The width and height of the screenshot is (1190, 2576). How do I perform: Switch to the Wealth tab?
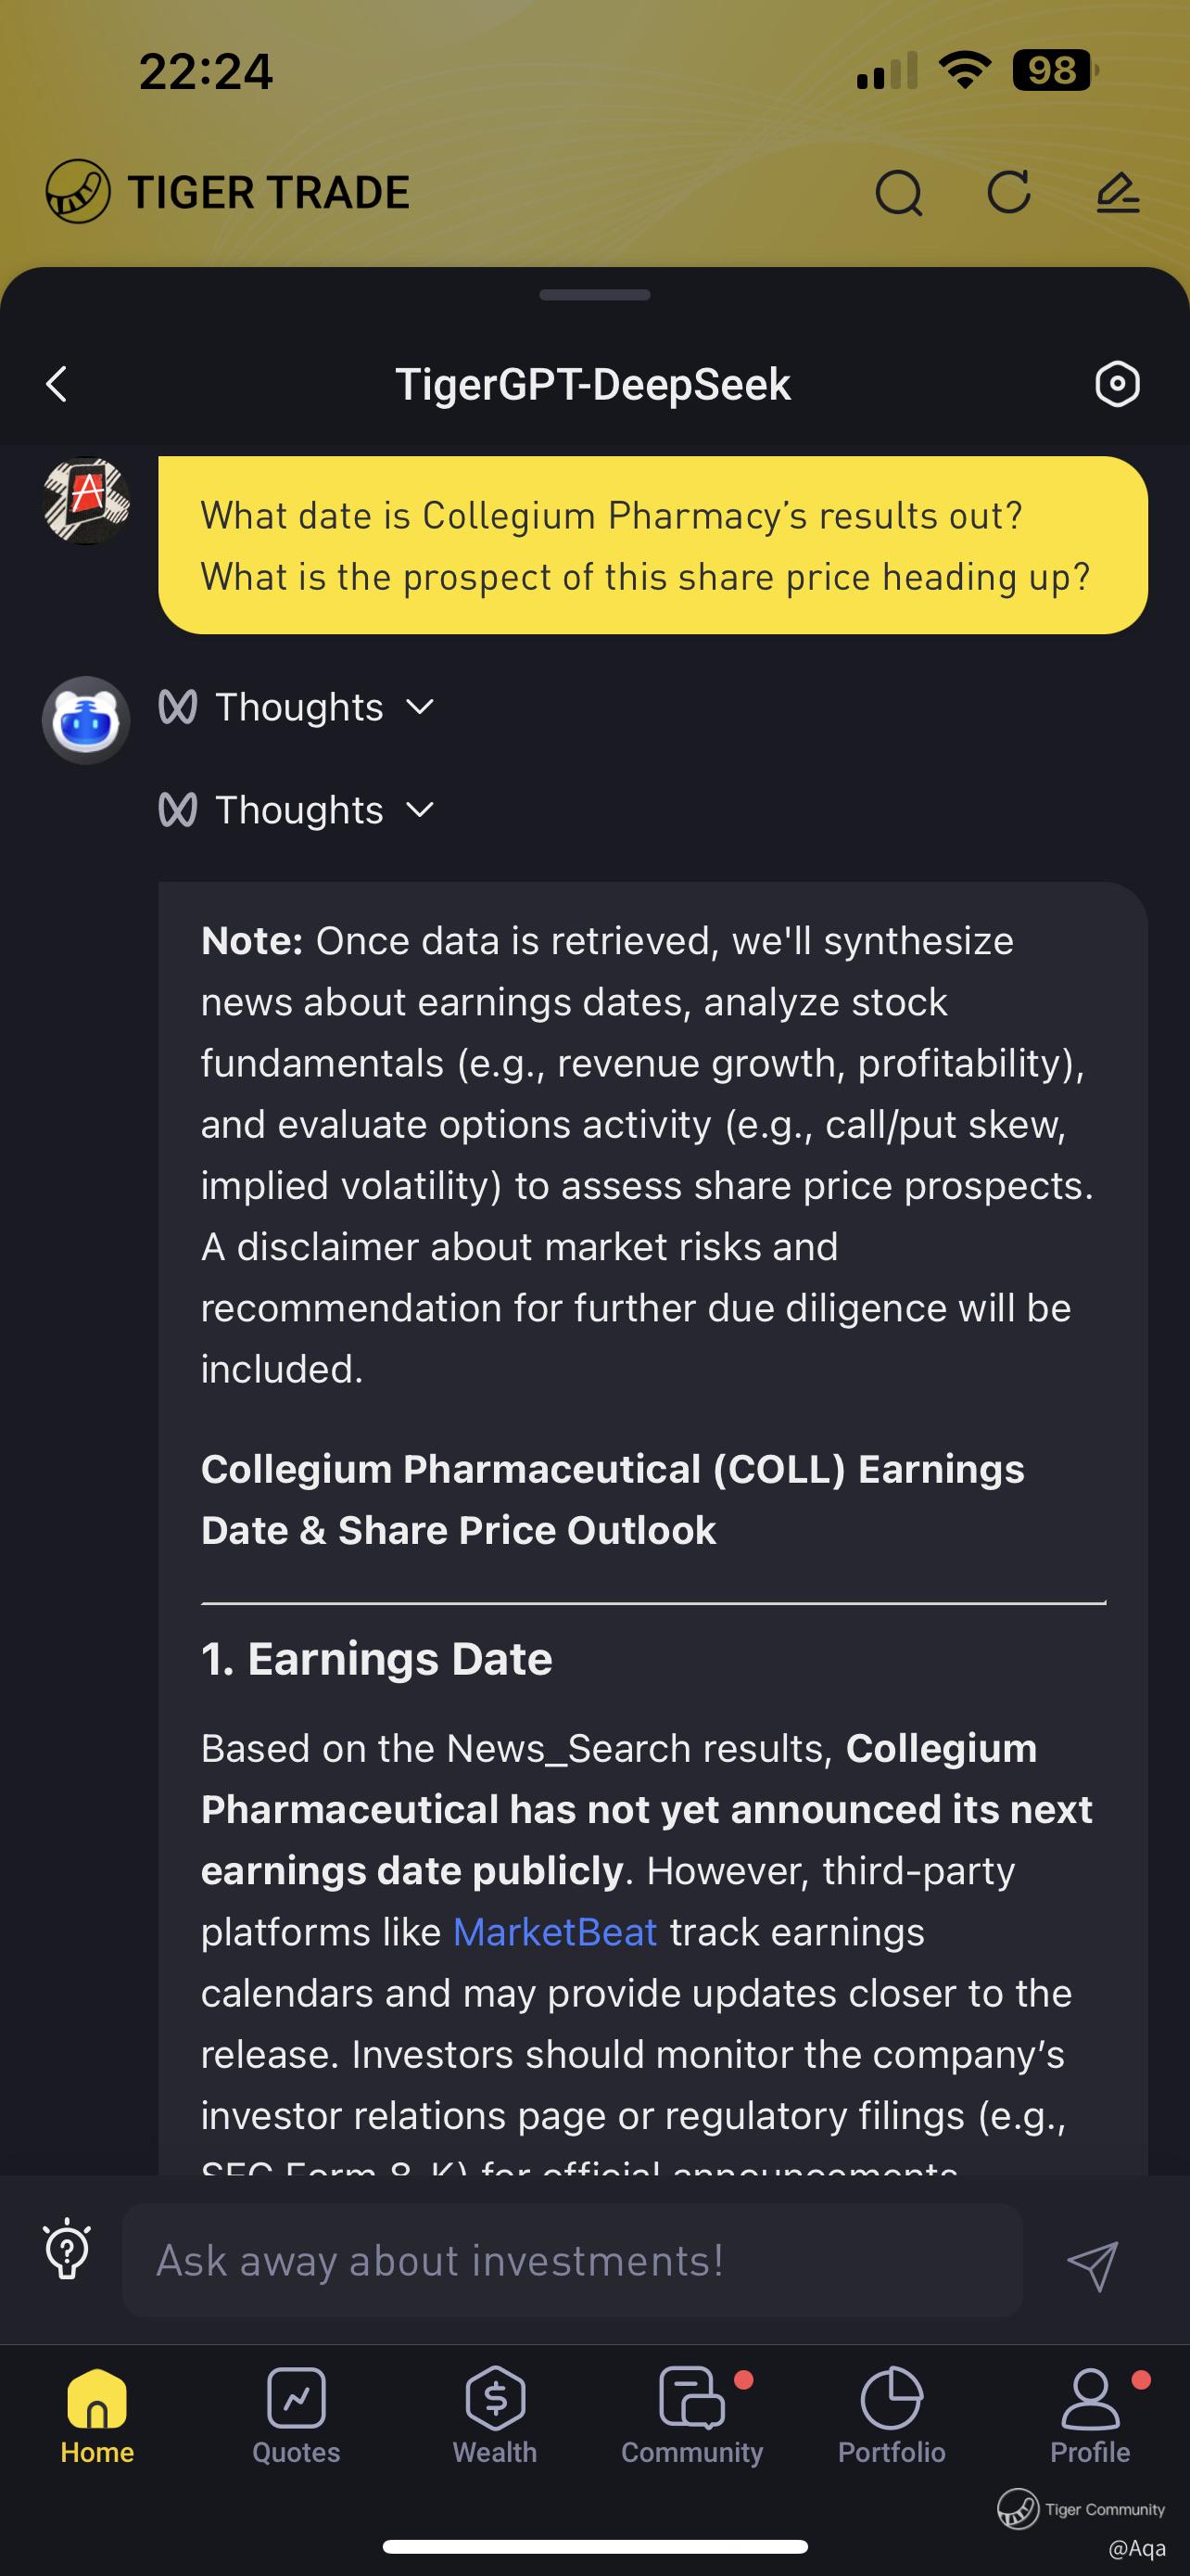coord(495,2416)
